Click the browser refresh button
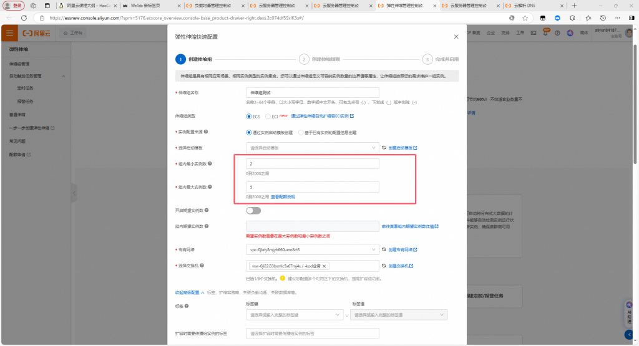The height and width of the screenshot is (346, 639). [x=23, y=18]
